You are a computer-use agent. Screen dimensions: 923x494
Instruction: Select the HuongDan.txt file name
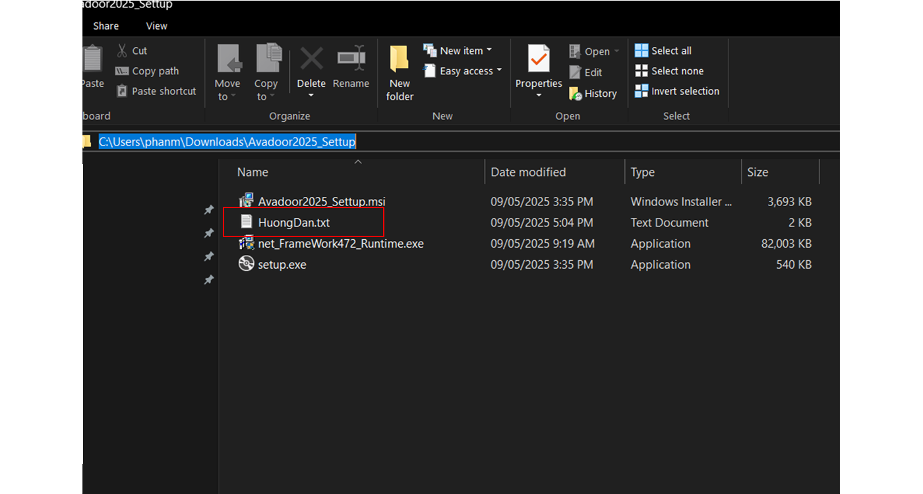(x=294, y=223)
